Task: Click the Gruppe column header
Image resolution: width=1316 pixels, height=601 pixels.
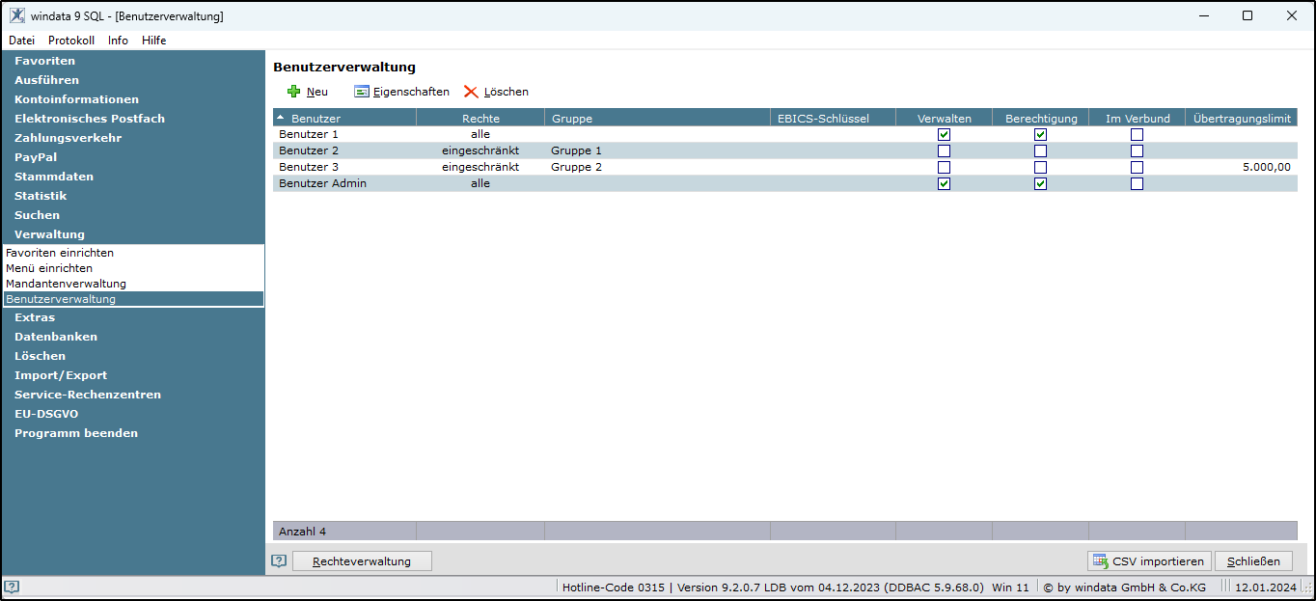Action: (x=657, y=118)
